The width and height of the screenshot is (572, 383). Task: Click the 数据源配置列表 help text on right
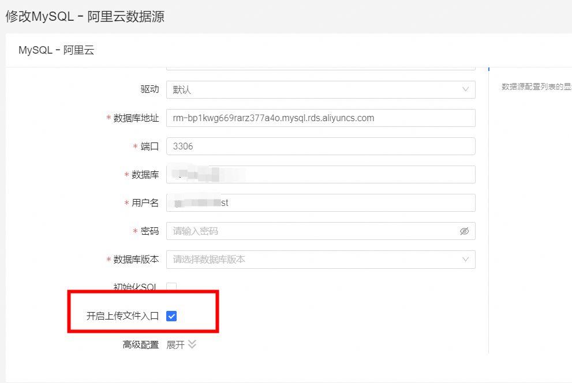(536, 87)
